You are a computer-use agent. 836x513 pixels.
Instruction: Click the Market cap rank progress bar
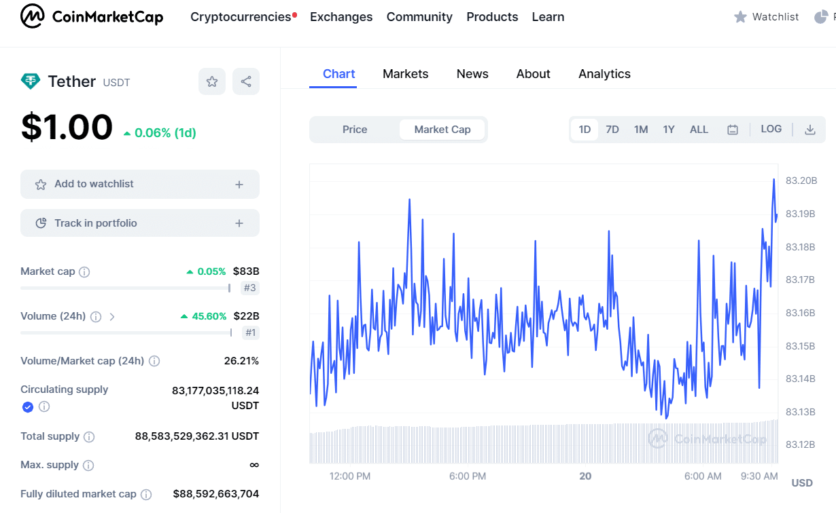[x=126, y=288]
